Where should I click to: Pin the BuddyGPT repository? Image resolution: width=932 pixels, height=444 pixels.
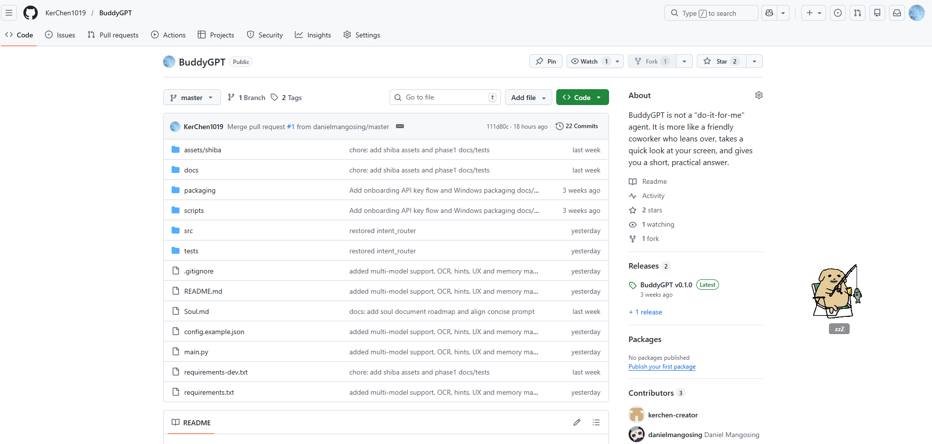tap(546, 61)
